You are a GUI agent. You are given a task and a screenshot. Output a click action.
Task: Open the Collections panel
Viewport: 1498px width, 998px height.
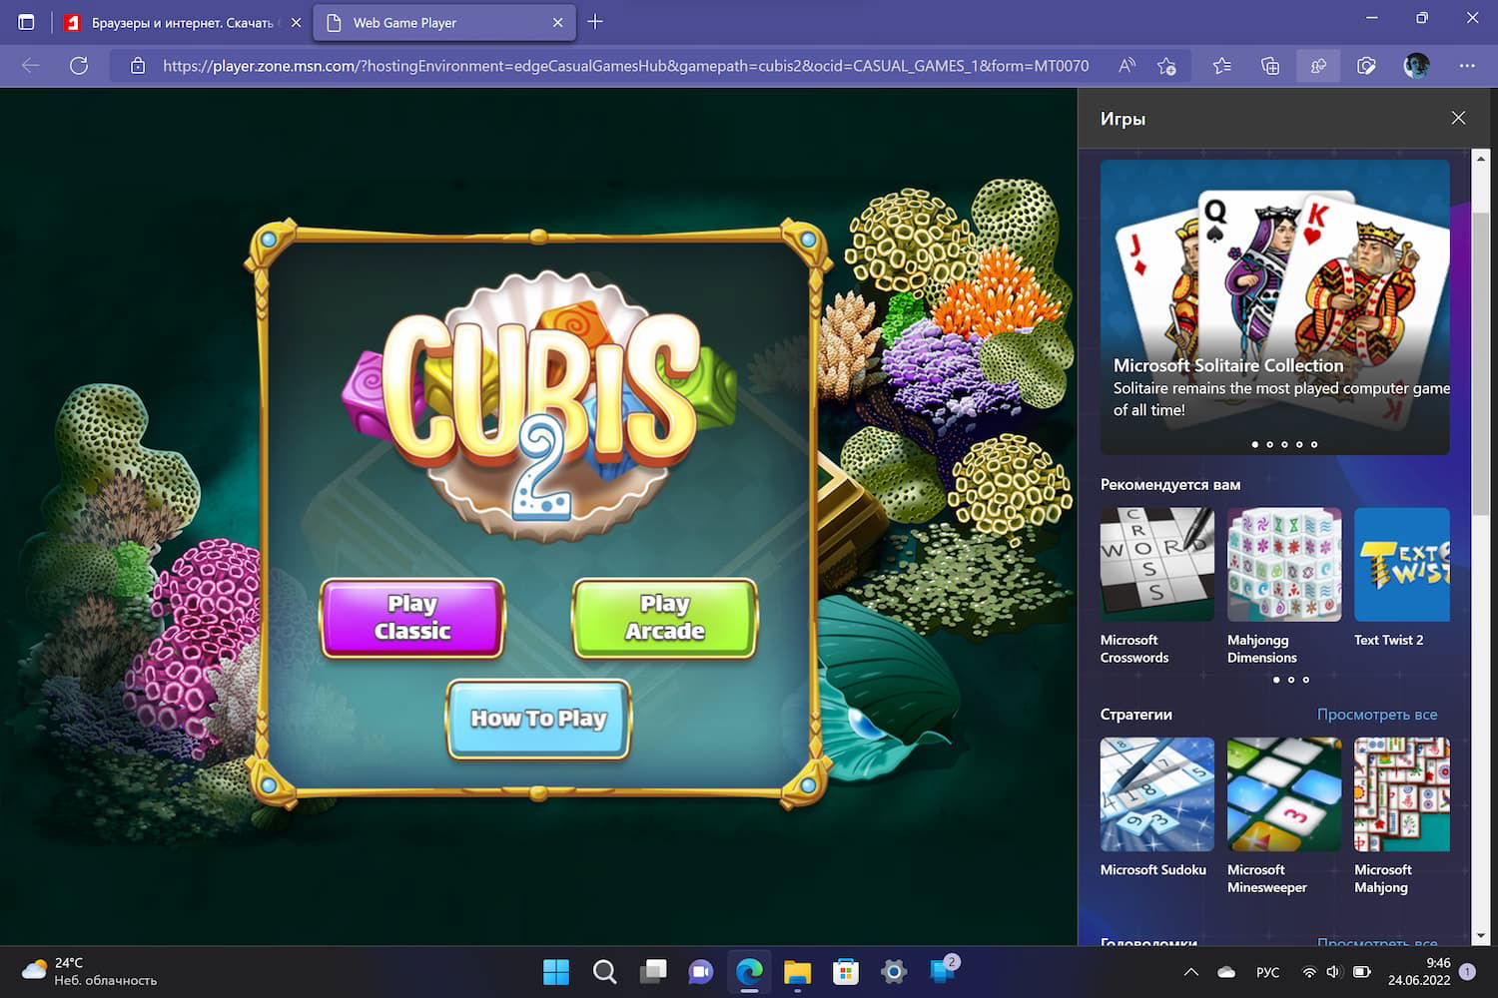pos(1270,66)
